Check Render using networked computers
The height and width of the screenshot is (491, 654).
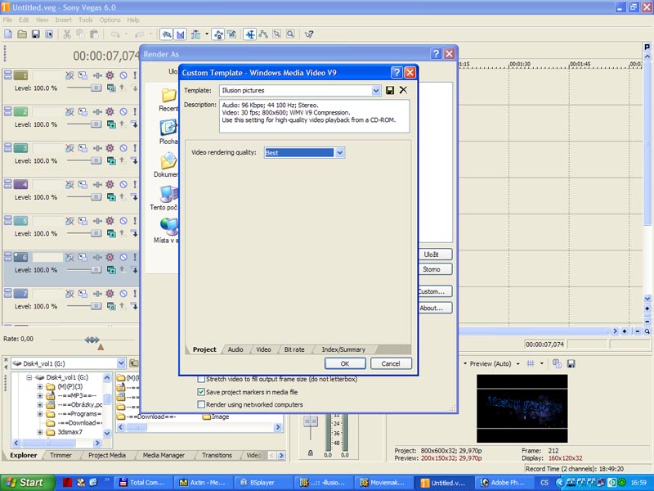pyautogui.click(x=201, y=404)
